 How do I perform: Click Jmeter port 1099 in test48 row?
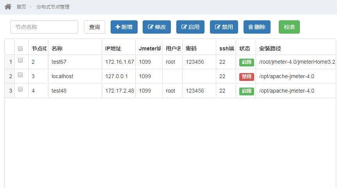[145, 91]
